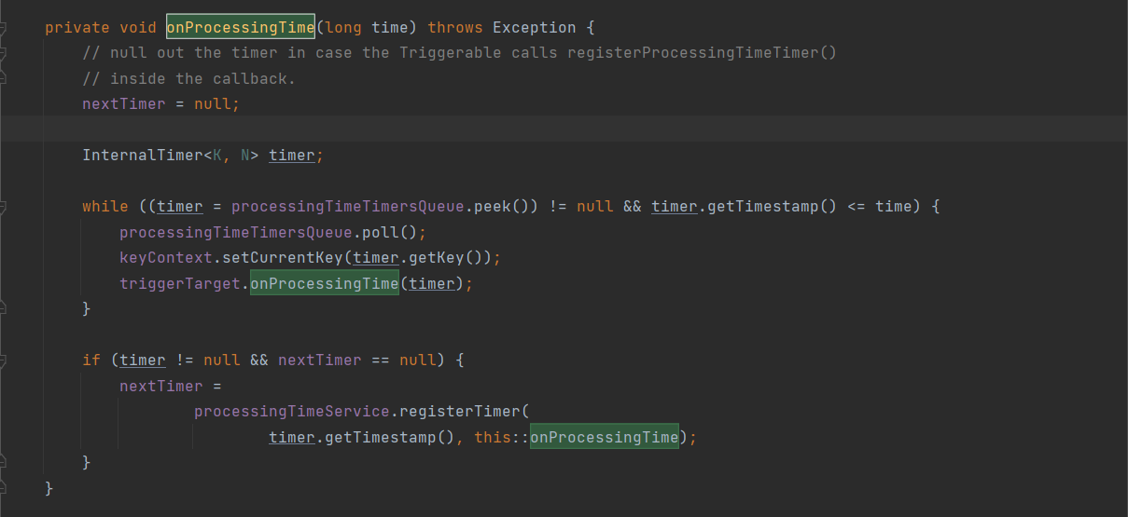1128x517 pixels.
Task: Click the 'registerTimer' method call
Action: pos(460,411)
